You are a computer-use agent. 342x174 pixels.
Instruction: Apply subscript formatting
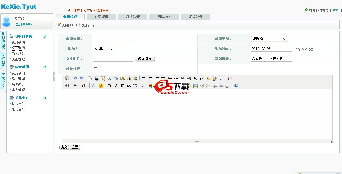pos(195,79)
